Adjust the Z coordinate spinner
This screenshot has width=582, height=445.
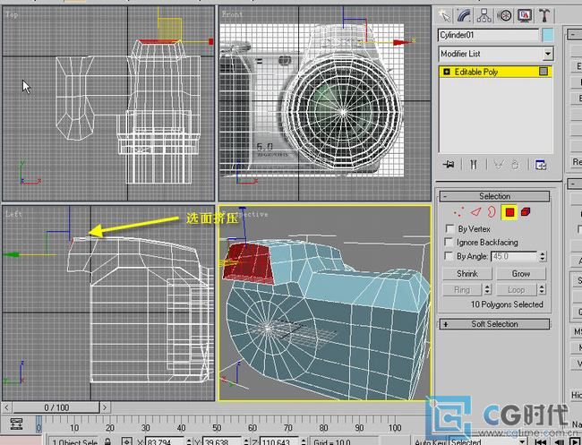(x=304, y=441)
